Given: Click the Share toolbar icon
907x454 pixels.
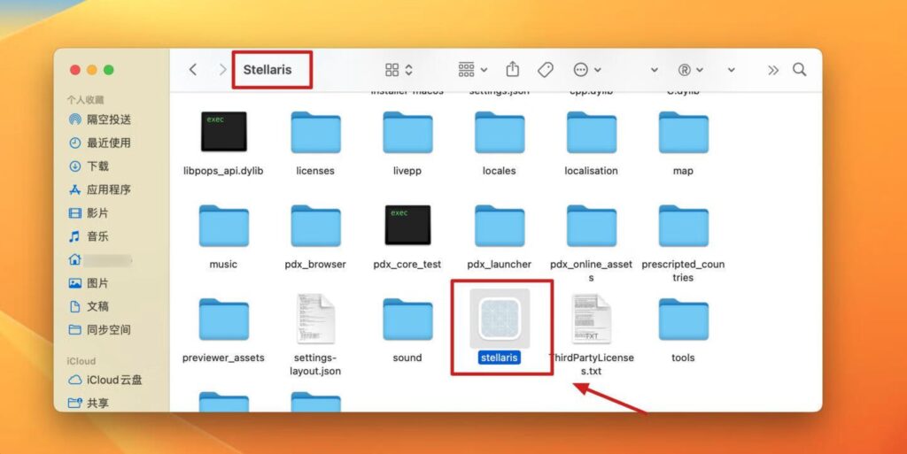Looking at the screenshot, I should (513, 69).
